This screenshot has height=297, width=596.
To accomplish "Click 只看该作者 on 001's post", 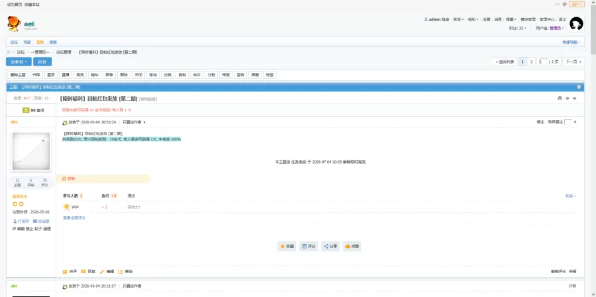I will pos(132,123).
